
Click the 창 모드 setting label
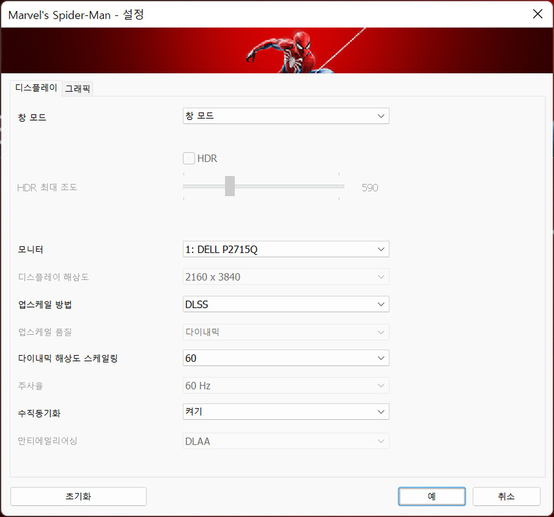click(x=32, y=118)
